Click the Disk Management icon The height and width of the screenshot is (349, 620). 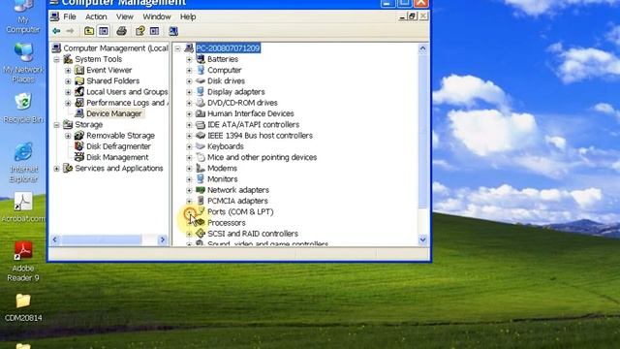pos(79,157)
